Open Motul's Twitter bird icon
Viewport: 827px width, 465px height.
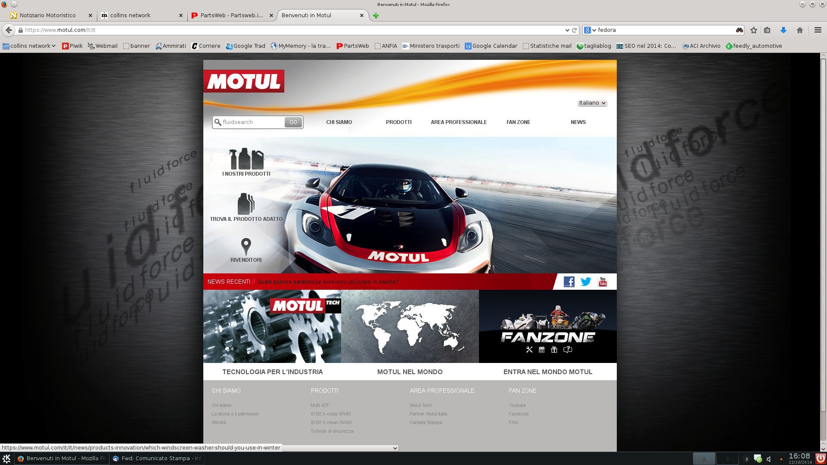[586, 282]
